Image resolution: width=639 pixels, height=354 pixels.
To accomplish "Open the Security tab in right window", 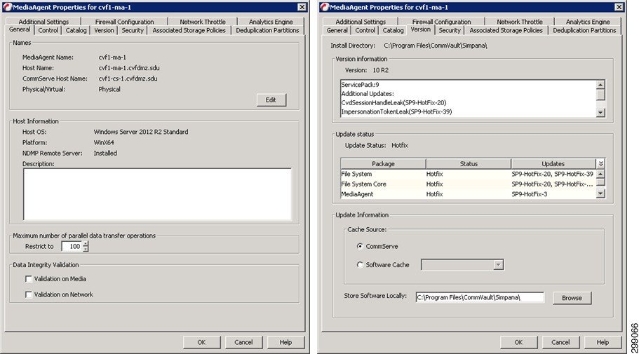I will coord(450,31).
